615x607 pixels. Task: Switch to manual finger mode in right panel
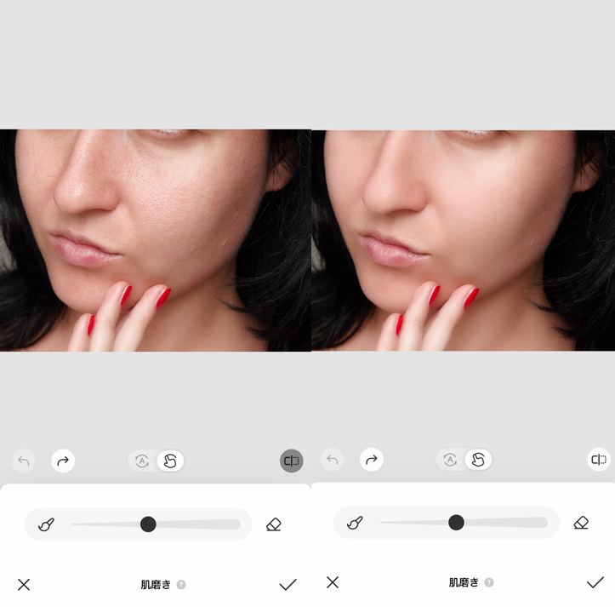click(478, 460)
